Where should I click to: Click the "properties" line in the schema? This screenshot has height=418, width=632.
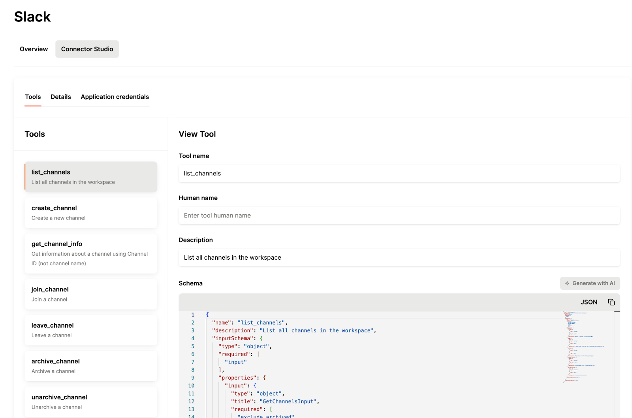[x=242, y=378]
